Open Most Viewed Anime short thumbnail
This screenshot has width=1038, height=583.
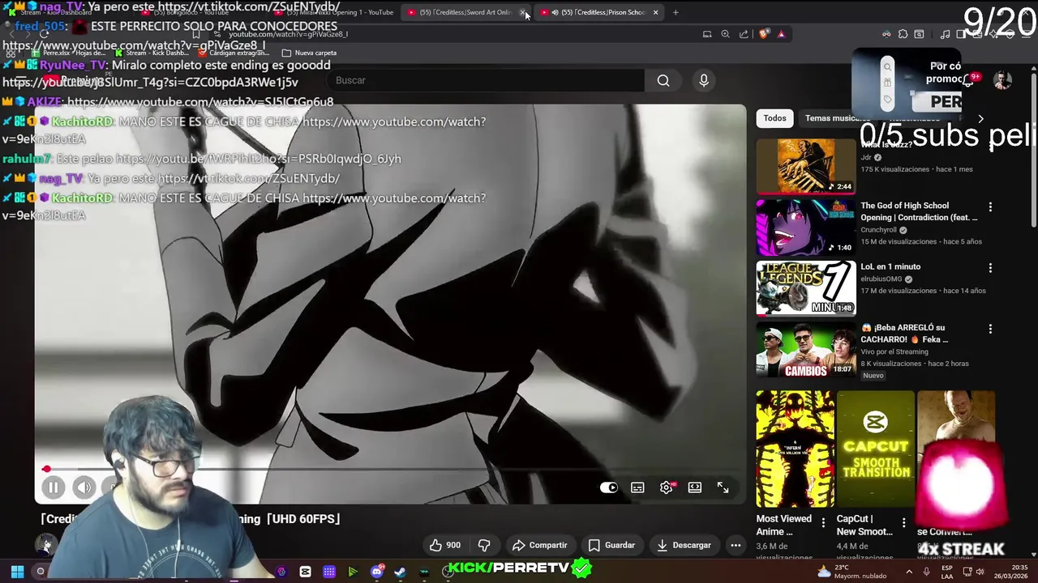coord(795,449)
